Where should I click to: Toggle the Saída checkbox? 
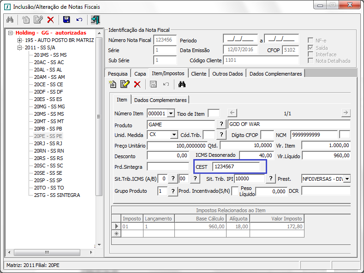(x=311, y=47)
